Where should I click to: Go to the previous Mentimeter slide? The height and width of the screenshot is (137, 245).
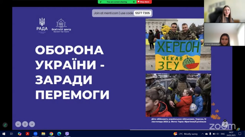18,124
